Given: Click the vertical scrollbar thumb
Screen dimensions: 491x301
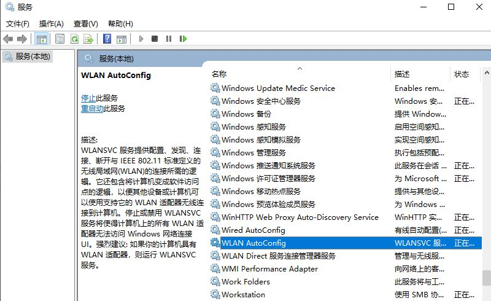Looking at the screenshot, I should click(x=486, y=278).
